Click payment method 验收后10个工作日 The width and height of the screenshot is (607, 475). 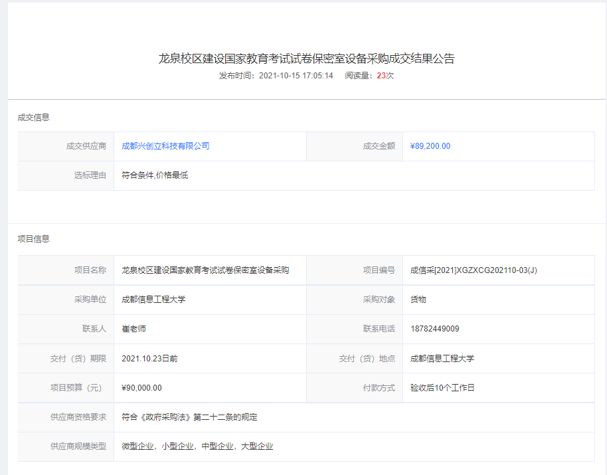[x=442, y=388]
